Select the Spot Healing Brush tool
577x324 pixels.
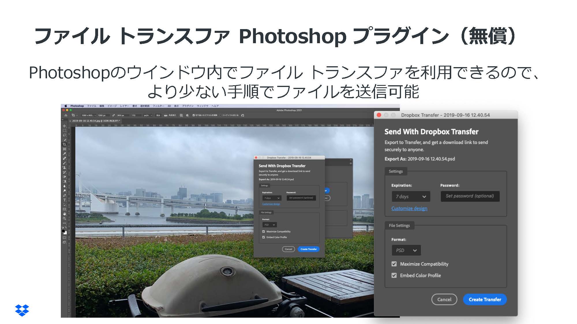coord(64,158)
